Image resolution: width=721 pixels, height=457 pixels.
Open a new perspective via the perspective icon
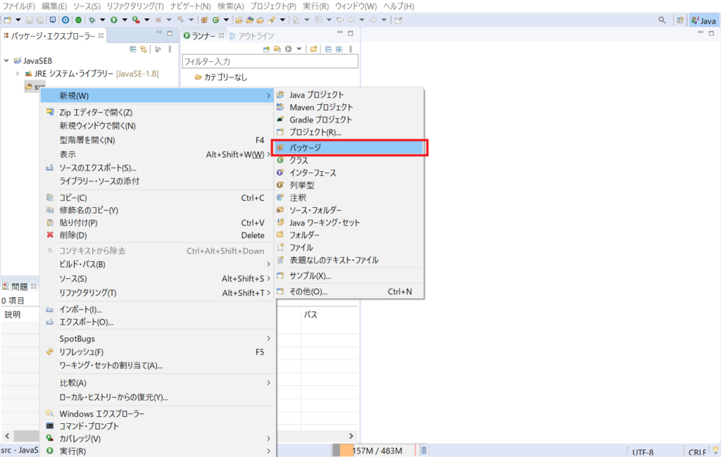pos(680,20)
